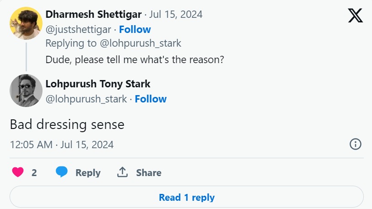Follow @lohpurush_stark
Viewport: 372px width, 209px height.
click(151, 99)
